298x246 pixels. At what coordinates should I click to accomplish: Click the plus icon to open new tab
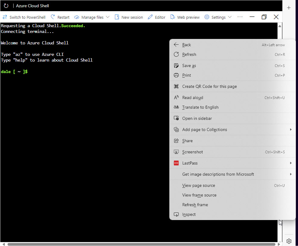pyautogui.click(x=289, y=8)
